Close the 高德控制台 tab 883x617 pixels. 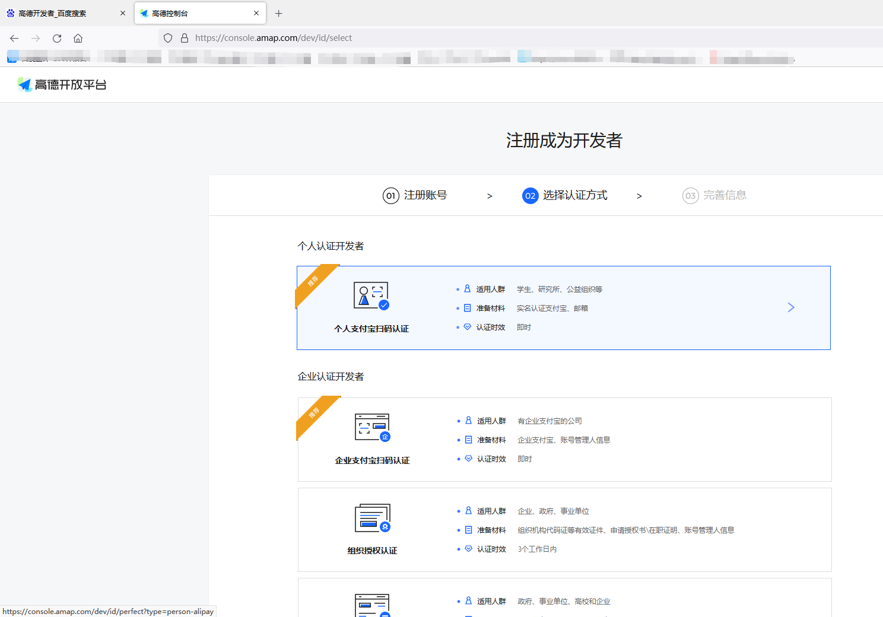256,13
